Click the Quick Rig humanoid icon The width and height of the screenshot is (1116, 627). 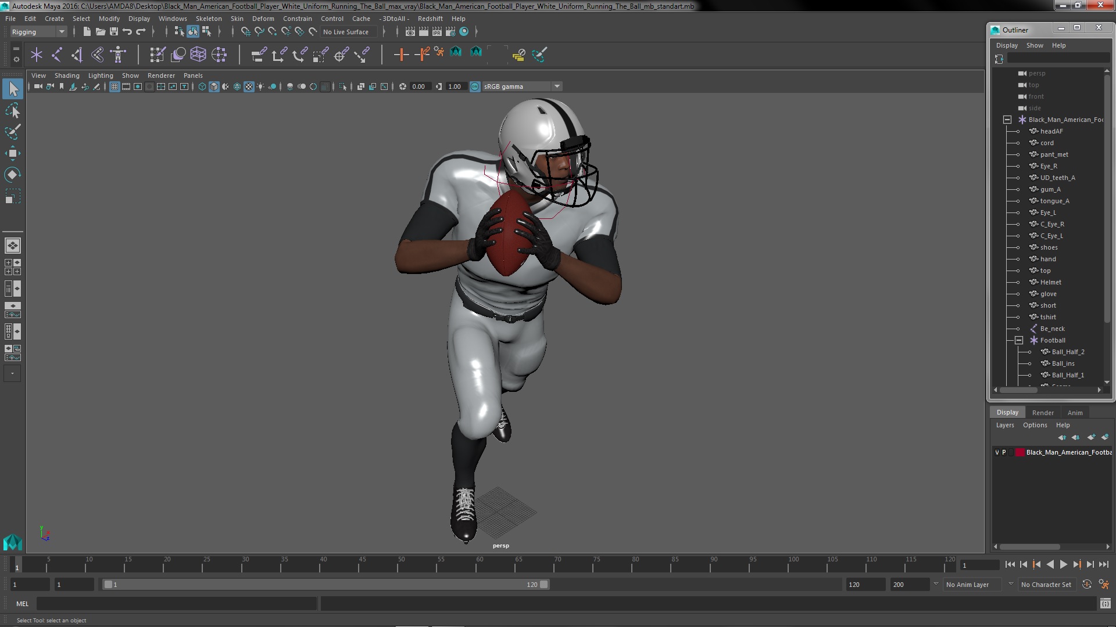click(x=118, y=55)
